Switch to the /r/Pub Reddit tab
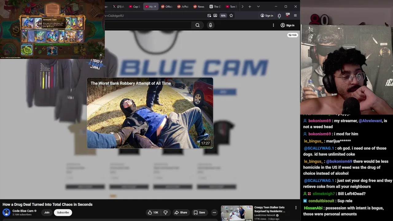Viewport: 393px width, 221px height. [183, 6]
